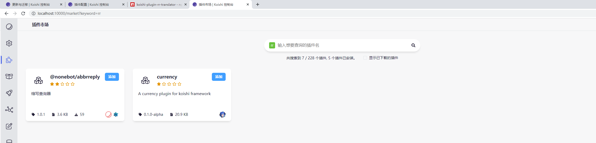
Task: Click the '缩写查询器' description
Action: tap(41, 94)
